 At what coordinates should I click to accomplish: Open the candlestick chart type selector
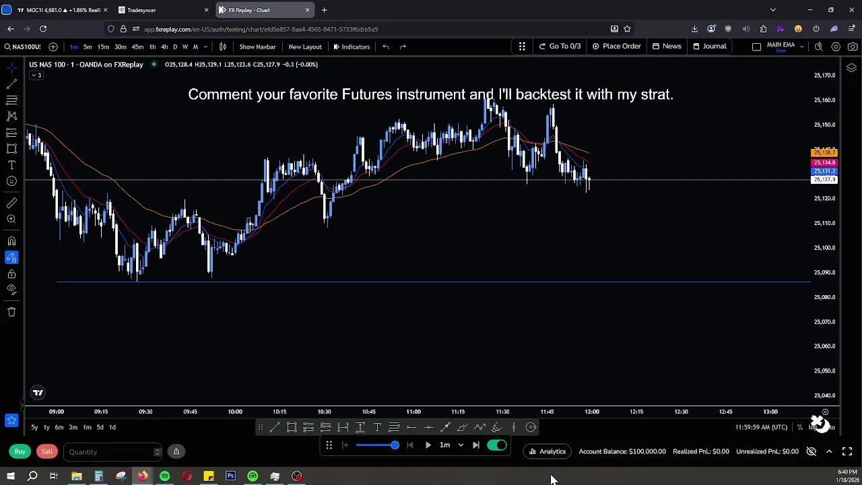tap(223, 46)
